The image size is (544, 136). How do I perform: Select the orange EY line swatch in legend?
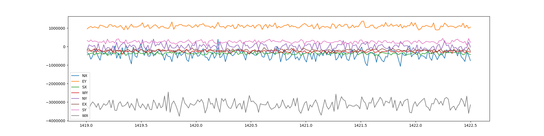(x=75, y=81)
